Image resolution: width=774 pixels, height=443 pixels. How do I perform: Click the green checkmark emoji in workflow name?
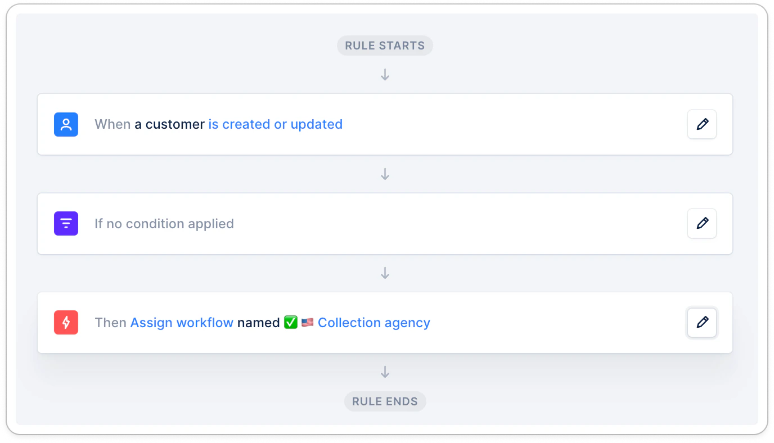pyautogui.click(x=291, y=323)
